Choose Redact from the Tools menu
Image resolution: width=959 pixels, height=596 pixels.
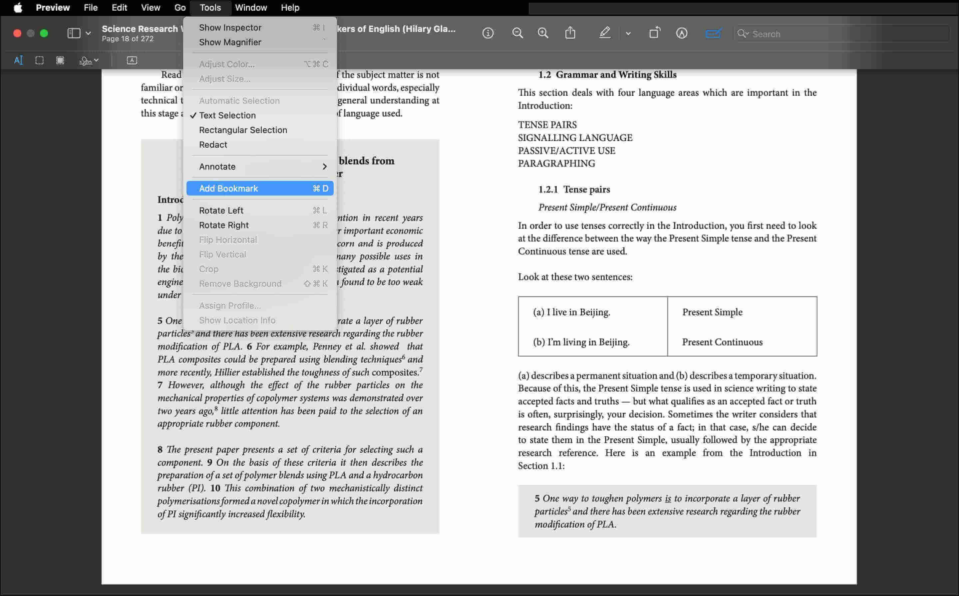point(213,144)
